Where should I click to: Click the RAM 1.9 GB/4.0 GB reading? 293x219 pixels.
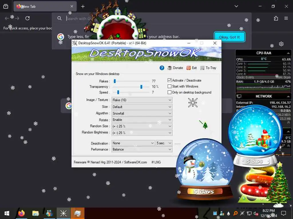tap(264, 82)
